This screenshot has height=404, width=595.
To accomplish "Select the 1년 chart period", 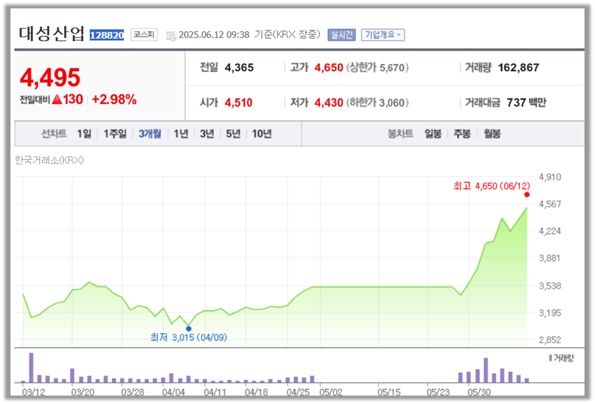I will pyautogui.click(x=181, y=134).
